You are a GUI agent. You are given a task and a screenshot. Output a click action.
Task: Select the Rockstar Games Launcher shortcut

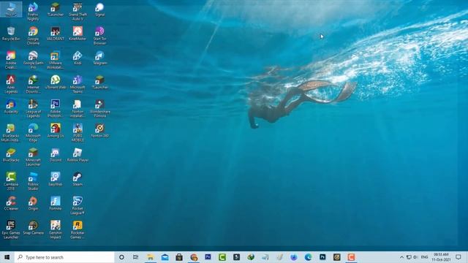78,229
